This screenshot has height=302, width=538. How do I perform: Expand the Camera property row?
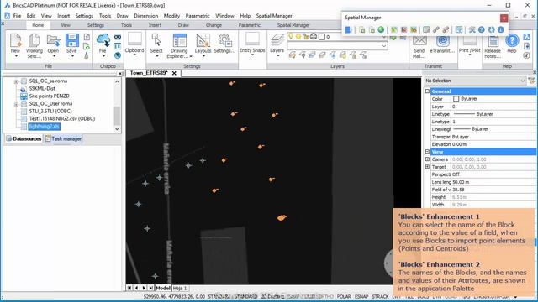click(x=427, y=159)
